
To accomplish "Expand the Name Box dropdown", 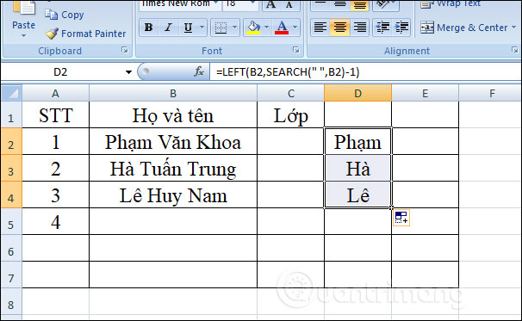I will (x=128, y=71).
